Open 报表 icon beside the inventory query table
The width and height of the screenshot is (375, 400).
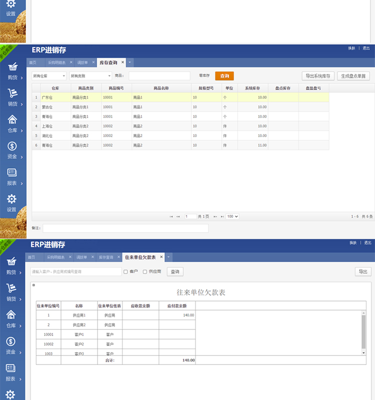point(12,173)
